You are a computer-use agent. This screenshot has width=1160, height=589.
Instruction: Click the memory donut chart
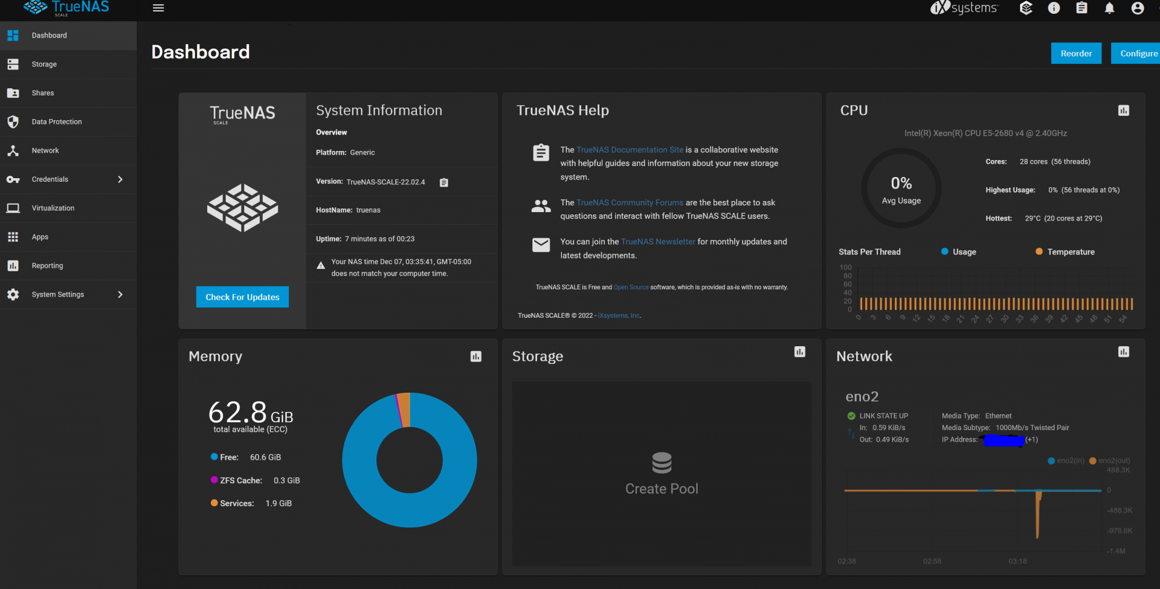410,460
